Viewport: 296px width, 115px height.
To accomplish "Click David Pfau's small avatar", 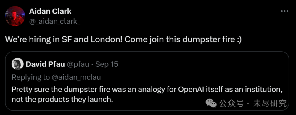I will (x=17, y=64).
